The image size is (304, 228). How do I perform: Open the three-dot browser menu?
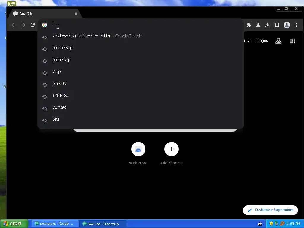pos(296,25)
